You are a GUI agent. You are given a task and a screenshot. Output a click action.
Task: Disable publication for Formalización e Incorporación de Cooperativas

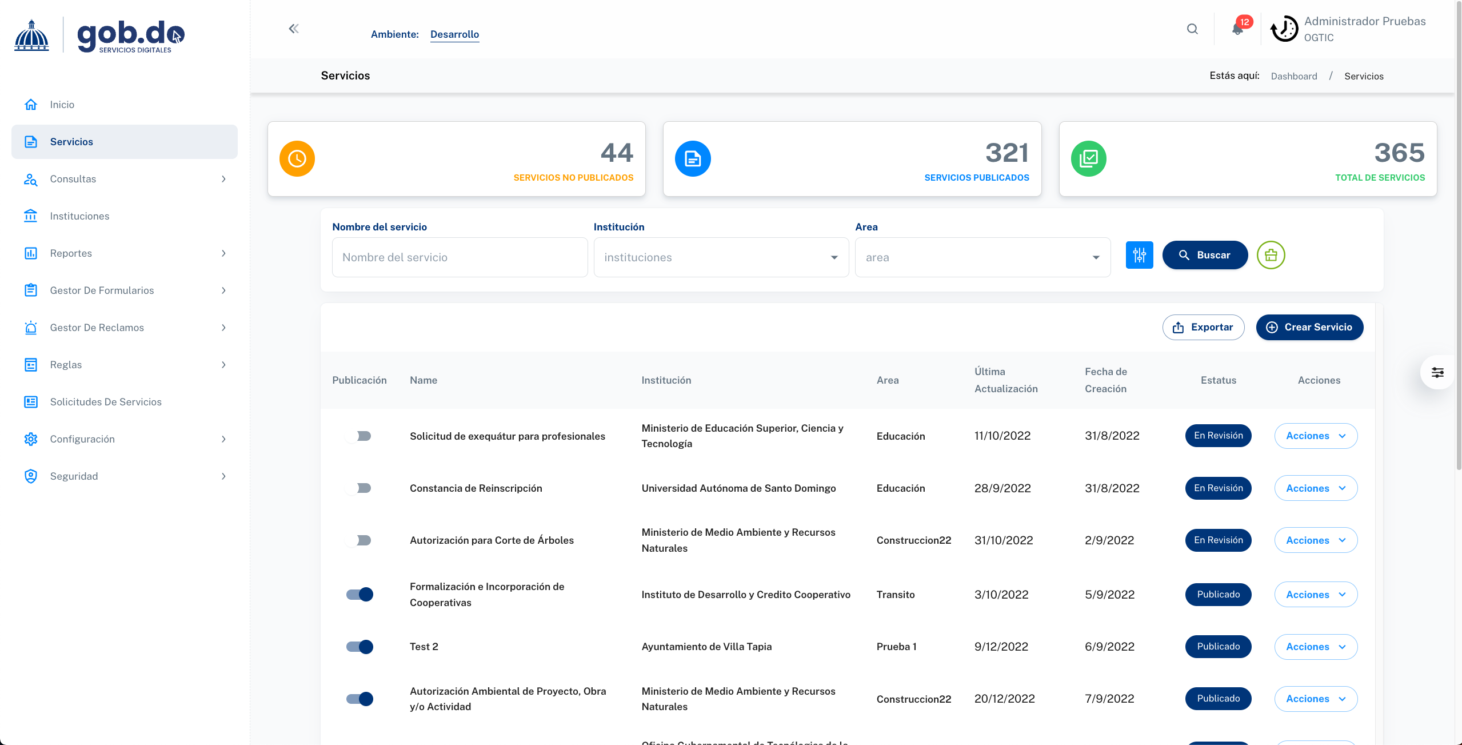[359, 595]
